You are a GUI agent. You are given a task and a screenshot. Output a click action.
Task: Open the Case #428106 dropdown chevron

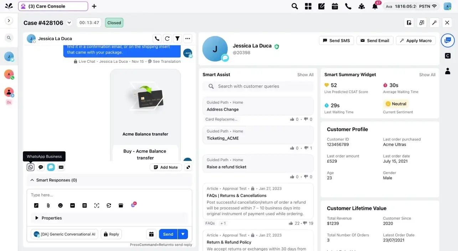point(69,22)
